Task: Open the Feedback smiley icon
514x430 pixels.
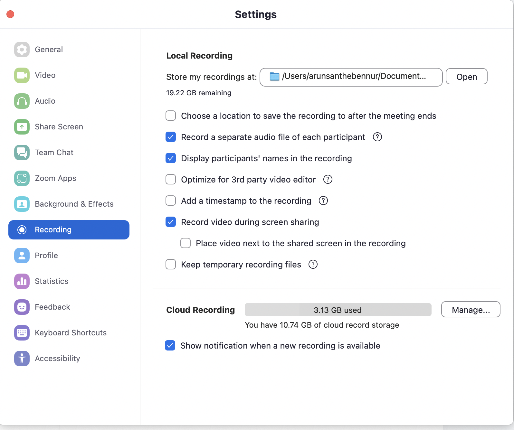Action: click(x=22, y=307)
